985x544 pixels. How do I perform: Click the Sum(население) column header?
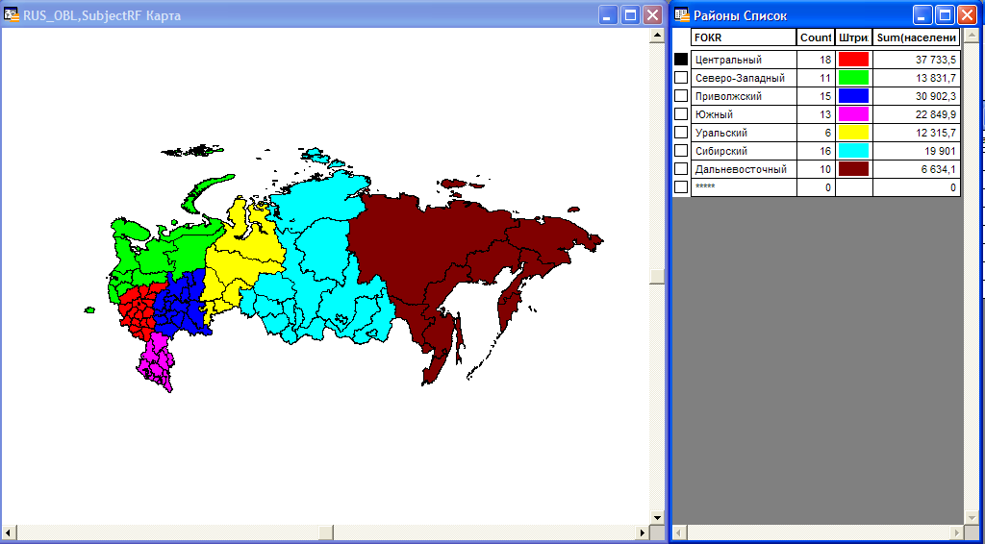tap(917, 37)
